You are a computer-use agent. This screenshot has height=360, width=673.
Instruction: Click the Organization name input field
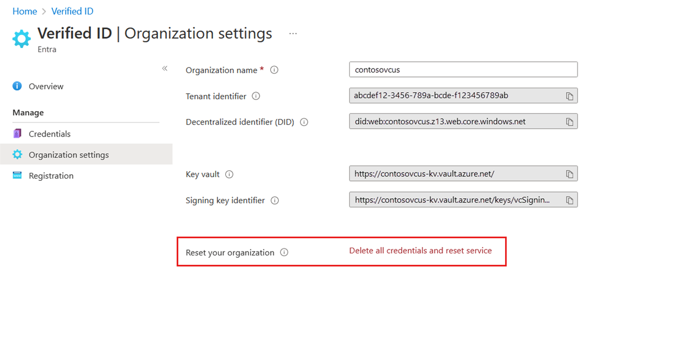[x=463, y=70]
